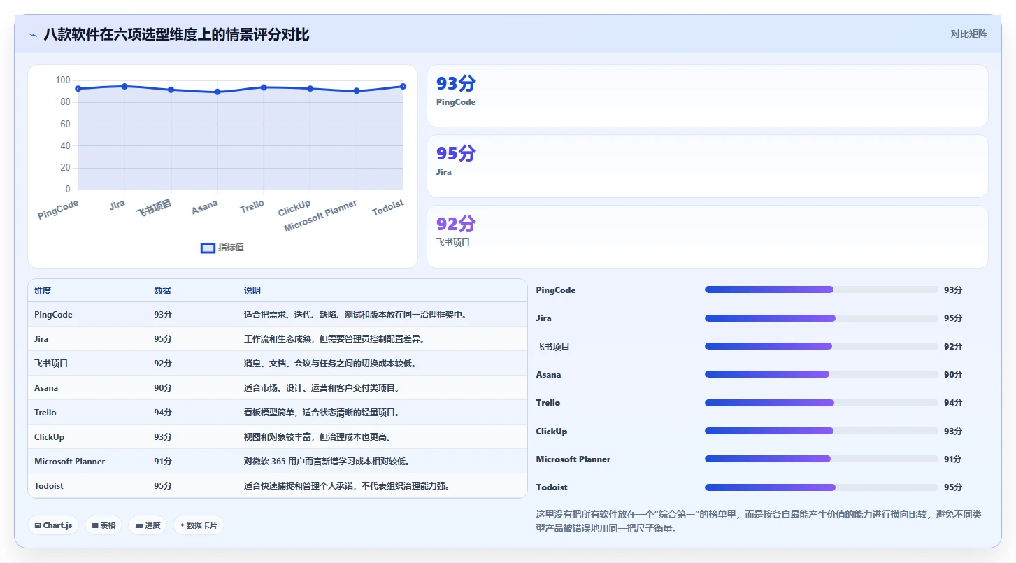Click the 飞书项目 progress bar
This screenshot has height=563, width=1016.
pyautogui.click(x=821, y=346)
